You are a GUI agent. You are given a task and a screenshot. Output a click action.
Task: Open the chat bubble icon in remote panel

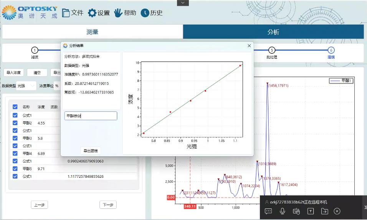[x=268, y=211]
